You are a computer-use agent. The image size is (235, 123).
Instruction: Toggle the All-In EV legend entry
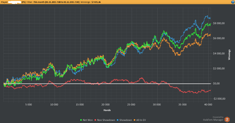[x=140, y=120]
